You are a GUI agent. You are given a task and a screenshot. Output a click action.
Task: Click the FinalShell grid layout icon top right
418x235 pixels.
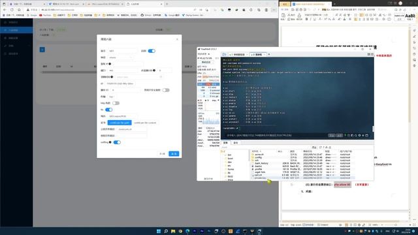pyautogui.click(x=369, y=54)
